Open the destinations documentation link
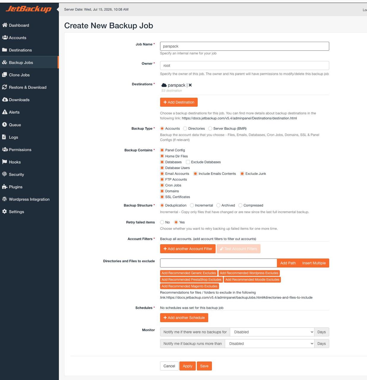 pyautogui.click(x=239, y=118)
